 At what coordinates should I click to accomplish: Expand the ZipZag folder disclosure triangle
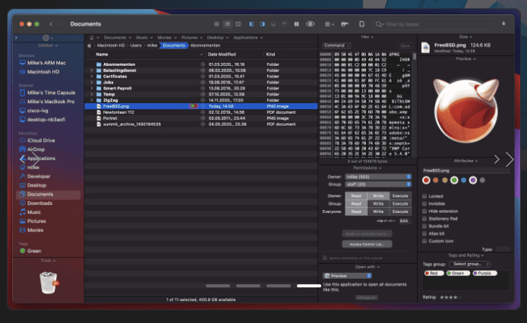coord(91,100)
